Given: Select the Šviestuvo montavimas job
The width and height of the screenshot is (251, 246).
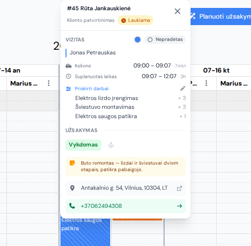Looking at the screenshot, I should tap(105, 107).
